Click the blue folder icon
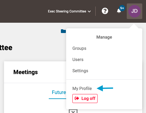Viewport: 146px width, 113px height. pos(63,31)
